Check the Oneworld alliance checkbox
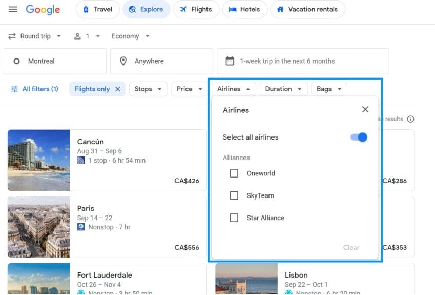Image resolution: width=435 pixels, height=295 pixels. pyautogui.click(x=234, y=173)
